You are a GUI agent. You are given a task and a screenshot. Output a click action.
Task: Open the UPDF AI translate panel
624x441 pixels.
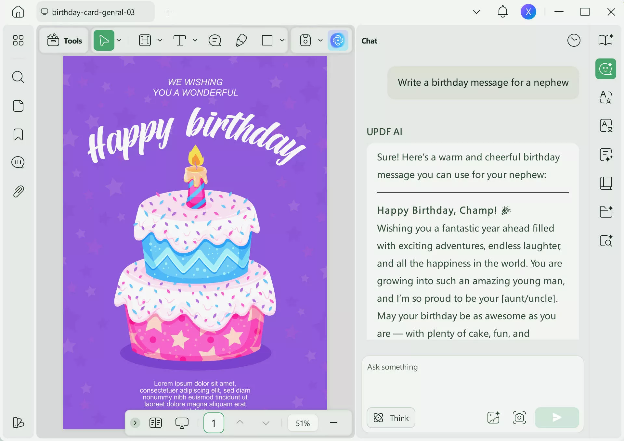[605, 98]
